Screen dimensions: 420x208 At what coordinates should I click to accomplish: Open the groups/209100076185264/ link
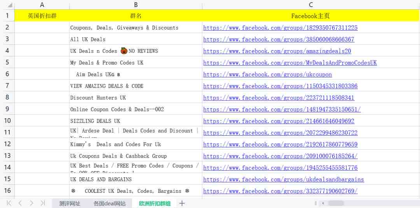click(280, 156)
